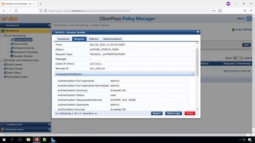Viewport: 255px width, 143px height.
Task: Open Event Viewer in sidebar
Action: (x=15, y=69)
